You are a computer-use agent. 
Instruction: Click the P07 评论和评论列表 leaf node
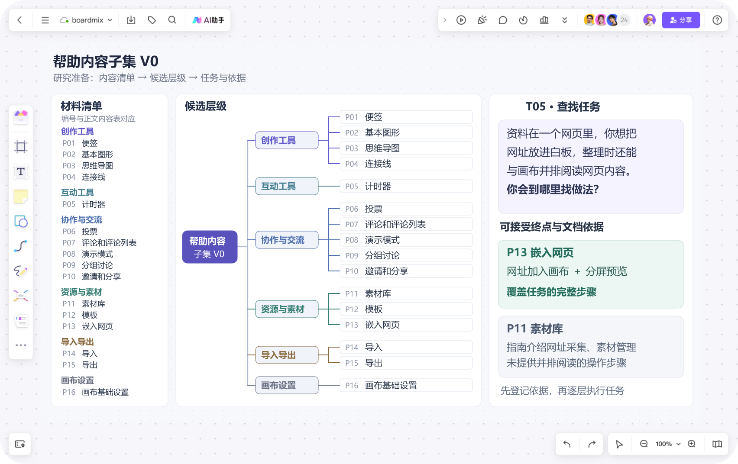click(406, 224)
